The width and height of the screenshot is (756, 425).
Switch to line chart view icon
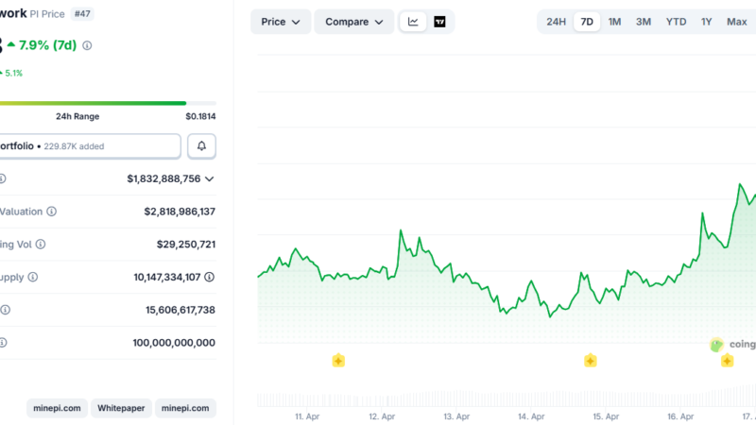tap(413, 22)
